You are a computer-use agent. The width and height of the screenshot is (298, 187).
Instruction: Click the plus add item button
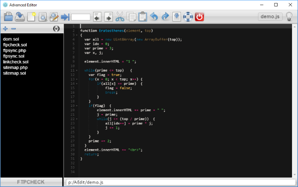pyautogui.click(x=5, y=29)
